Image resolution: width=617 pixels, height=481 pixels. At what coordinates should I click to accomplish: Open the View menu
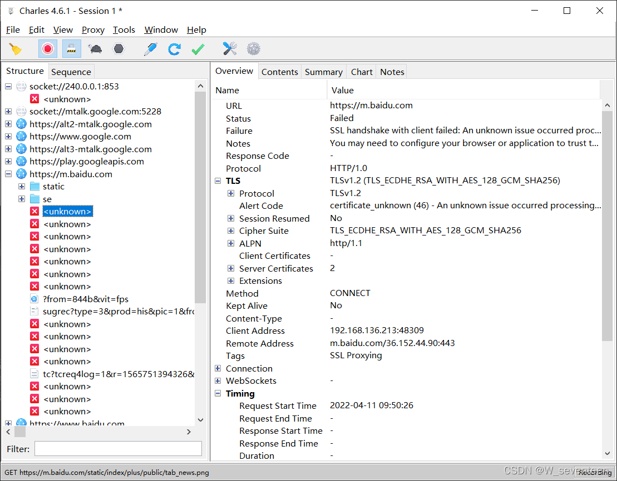pyautogui.click(x=63, y=30)
